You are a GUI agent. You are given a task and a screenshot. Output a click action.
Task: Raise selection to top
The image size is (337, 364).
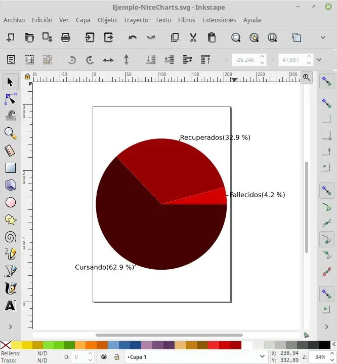click(x=205, y=60)
